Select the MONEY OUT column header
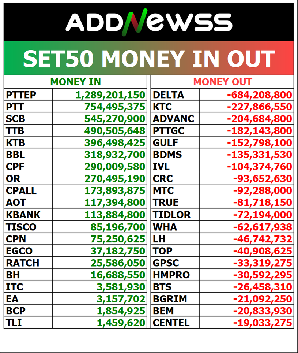This screenshot has width=298, height=353. (x=222, y=82)
